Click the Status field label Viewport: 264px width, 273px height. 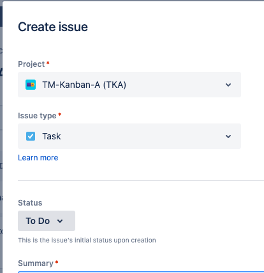click(30, 203)
